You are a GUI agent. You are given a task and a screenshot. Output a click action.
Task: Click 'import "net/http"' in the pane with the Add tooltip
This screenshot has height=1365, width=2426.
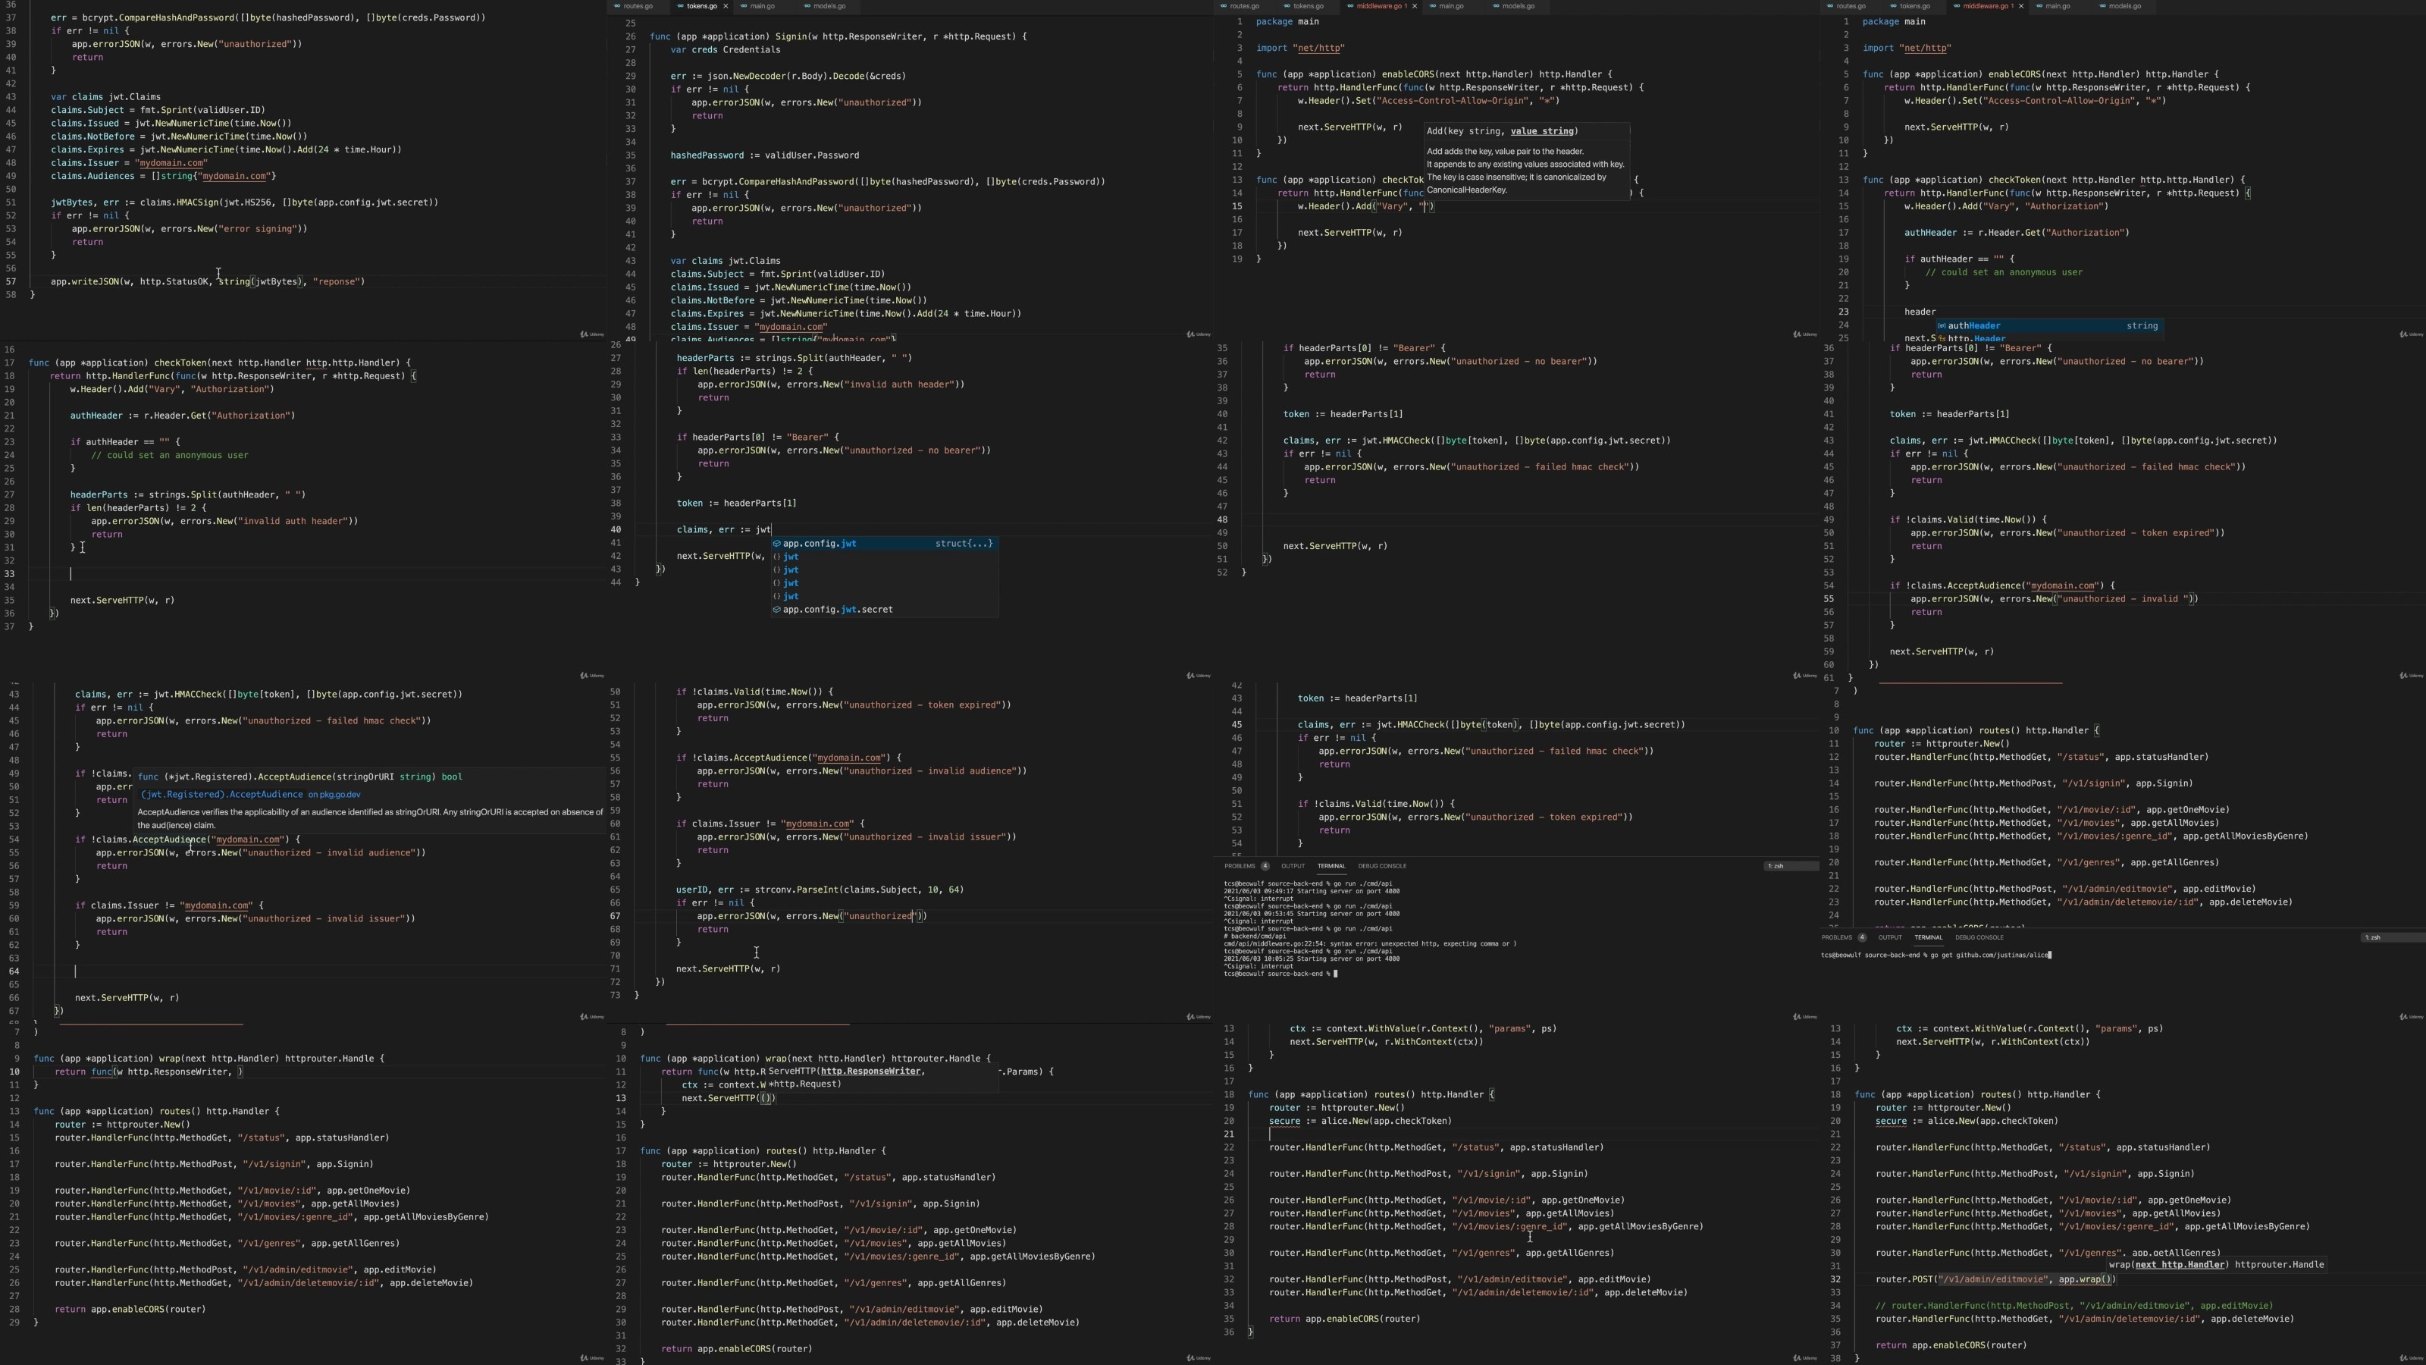(x=1299, y=48)
